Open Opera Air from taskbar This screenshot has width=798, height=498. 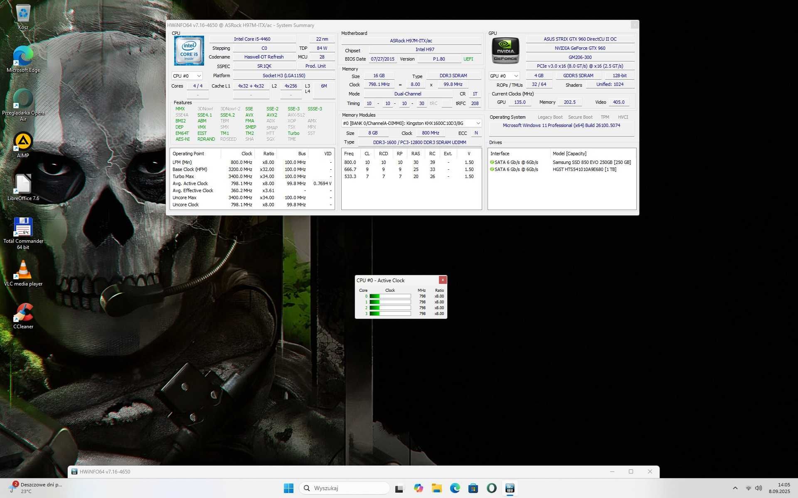(491, 488)
